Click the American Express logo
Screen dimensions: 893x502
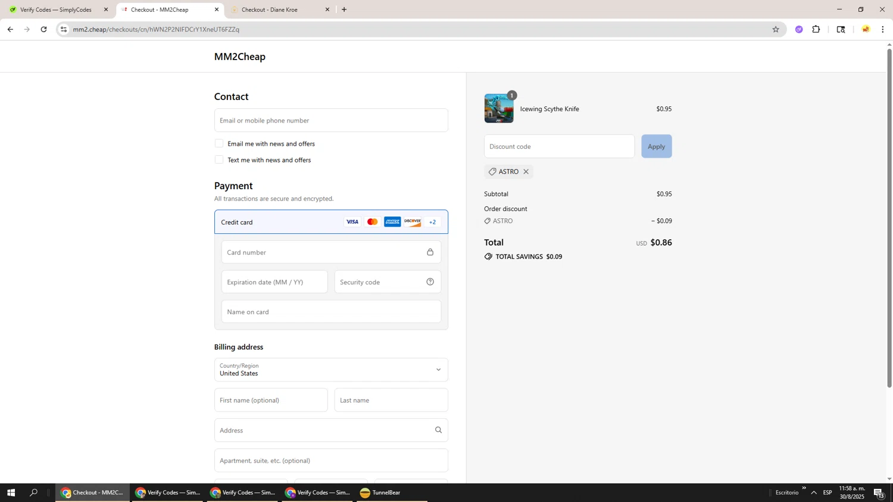[392, 222]
